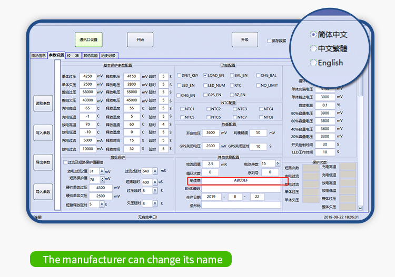This screenshot has width=395, height=277.
Task: Click the 均衡精度 50 mV field
Action: 258,133
